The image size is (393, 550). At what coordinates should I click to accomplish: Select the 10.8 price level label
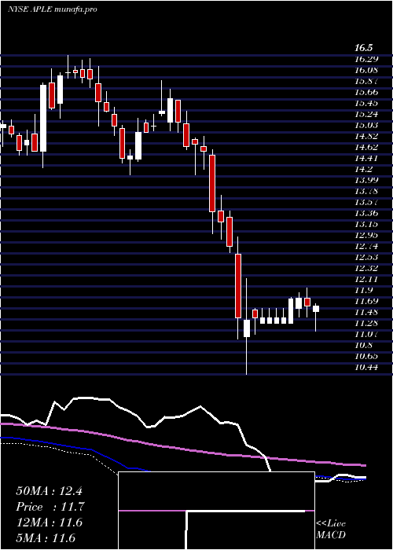364,345
